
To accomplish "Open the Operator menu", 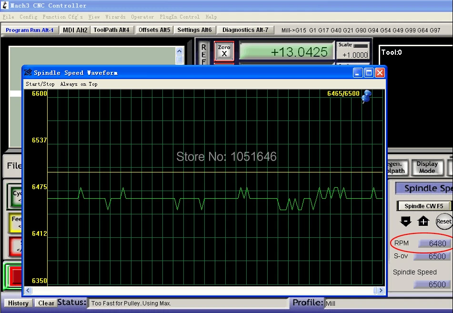I will tap(142, 17).
